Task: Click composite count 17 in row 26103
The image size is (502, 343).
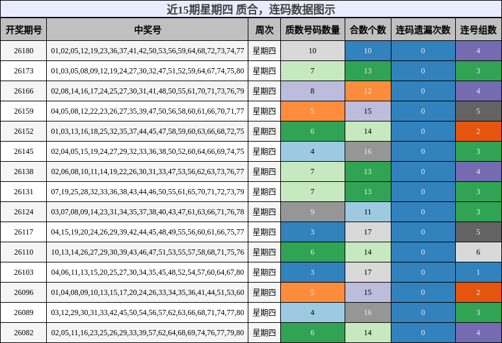Action: (x=368, y=272)
